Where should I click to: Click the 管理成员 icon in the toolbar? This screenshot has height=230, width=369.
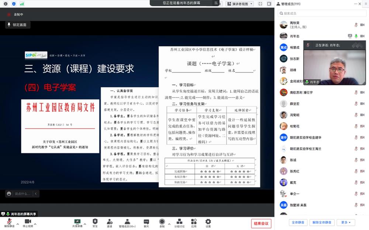127,222
